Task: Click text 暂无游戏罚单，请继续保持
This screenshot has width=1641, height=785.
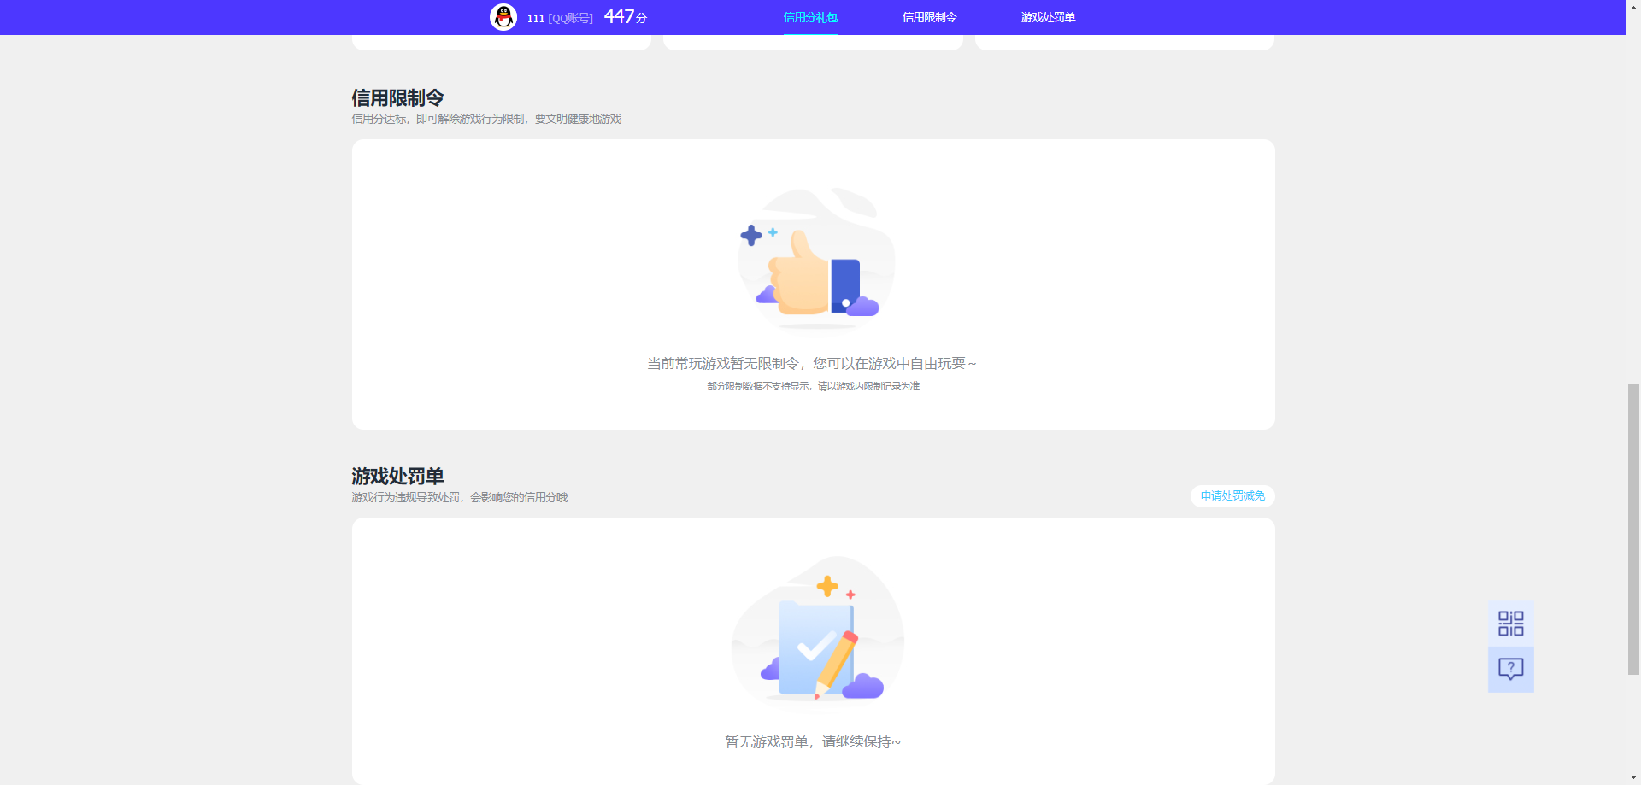Action: click(x=813, y=742)
